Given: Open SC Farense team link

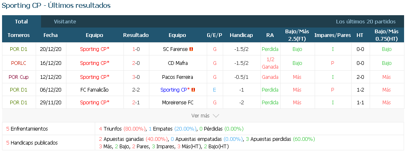Looking at the screenshot, I should (x=175, y=49).
